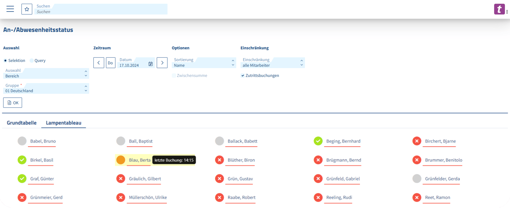Select the Query radio button
The height and width of the screenshot is (211, 510).
[32, 61]
